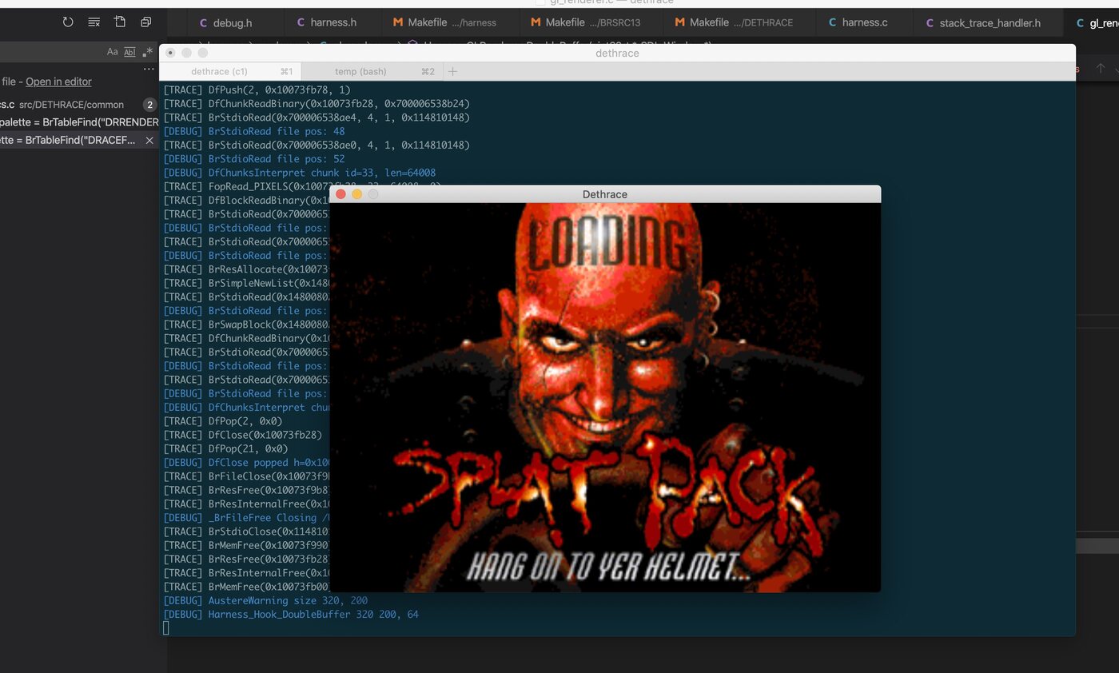1119x673 pixels.
Task: Open new search editor icon
Action: [120, 22]
